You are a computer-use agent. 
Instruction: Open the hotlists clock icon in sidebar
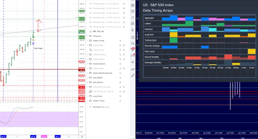pyautogui.click(x=133, y=17)
